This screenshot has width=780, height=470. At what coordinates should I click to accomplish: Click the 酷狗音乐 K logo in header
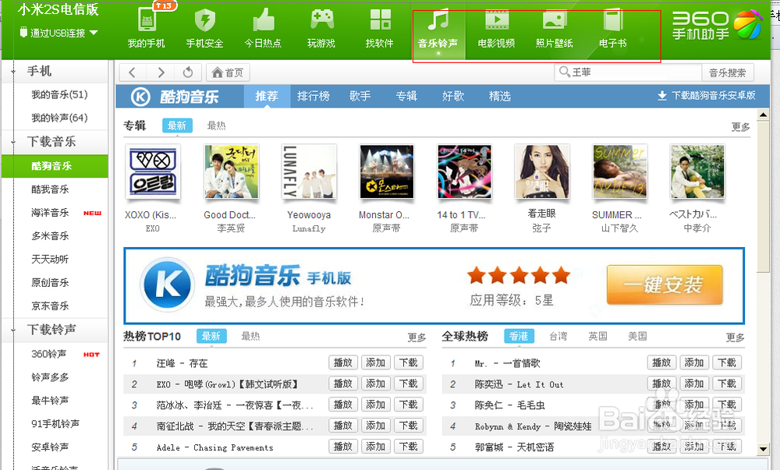(140, 97)
